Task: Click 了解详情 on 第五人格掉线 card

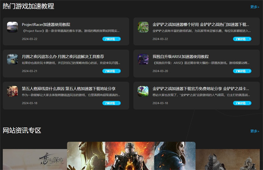Action: [111, 103]
